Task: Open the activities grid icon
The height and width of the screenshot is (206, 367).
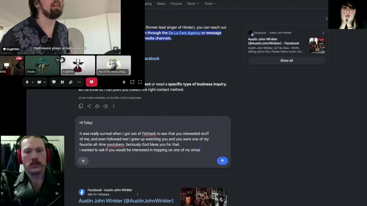Action: pyautogui.click(x=62, y=82)
